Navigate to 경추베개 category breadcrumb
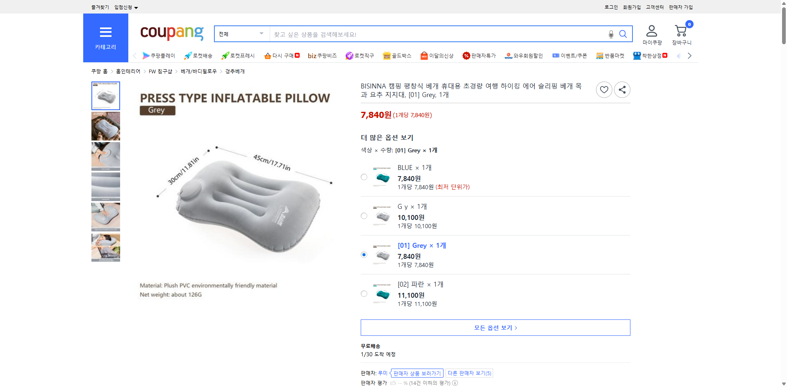The width and height of the screenshot is (787, 387). pos(234,71)
